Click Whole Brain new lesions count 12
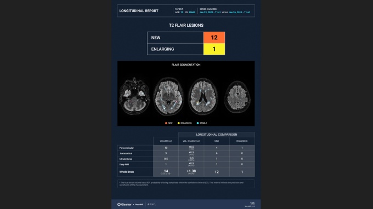This screenshot has height=209, width=373. [217, 172]
